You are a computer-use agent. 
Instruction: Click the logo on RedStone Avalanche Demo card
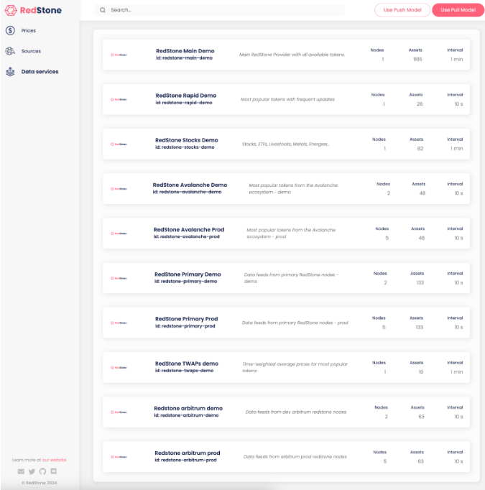click(119, 189)
